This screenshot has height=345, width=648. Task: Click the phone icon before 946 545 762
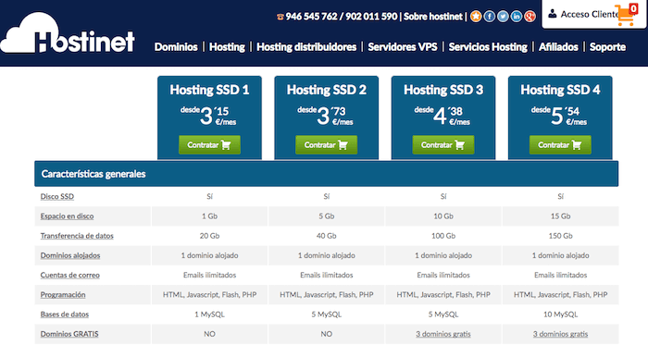tap(280, 17)
